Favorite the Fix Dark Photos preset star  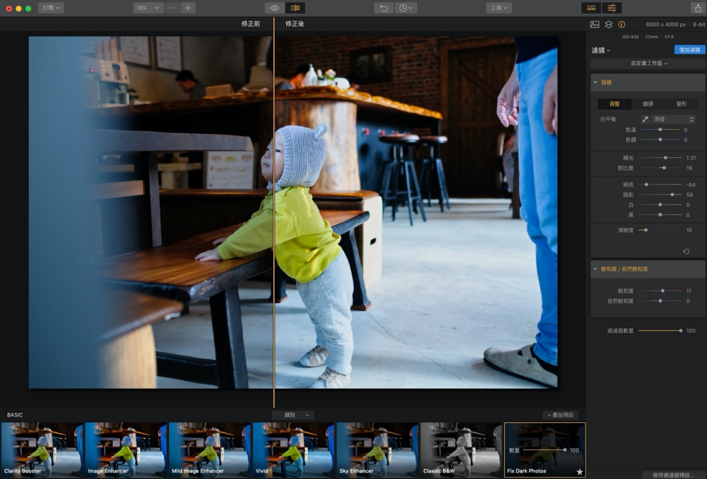(x=579, y=471)
